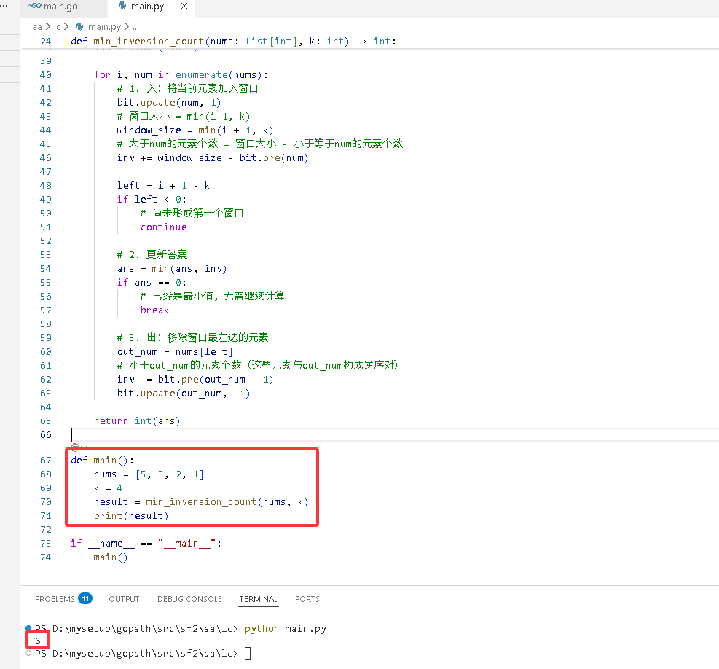Click the empty command decoration circle in terminal

tap(28, 652)
